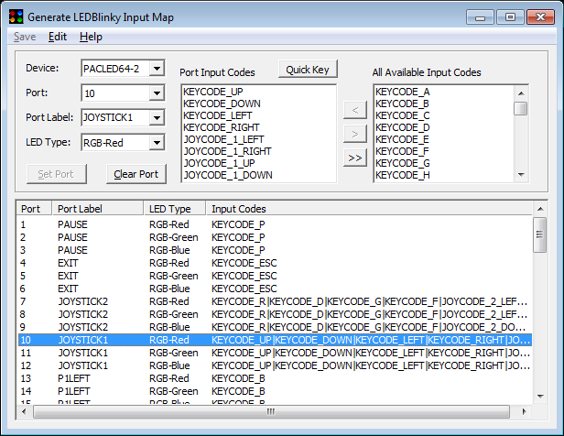Open the Edit menu

pos(58,37)
